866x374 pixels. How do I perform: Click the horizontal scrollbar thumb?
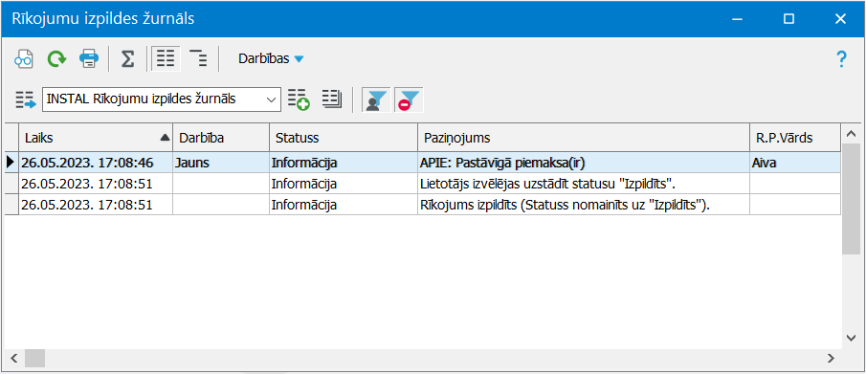coord(34,358)
